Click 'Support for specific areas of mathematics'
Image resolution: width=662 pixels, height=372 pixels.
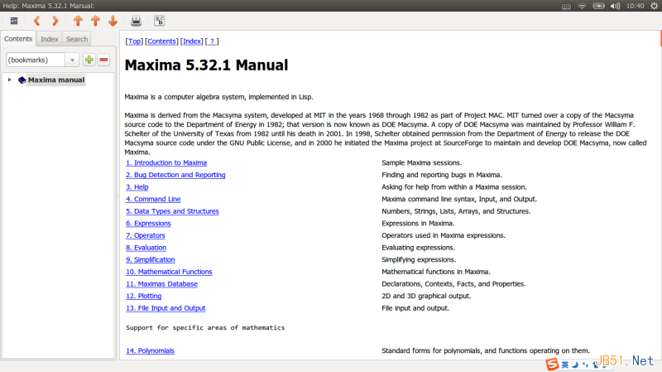tap(205, 327)
